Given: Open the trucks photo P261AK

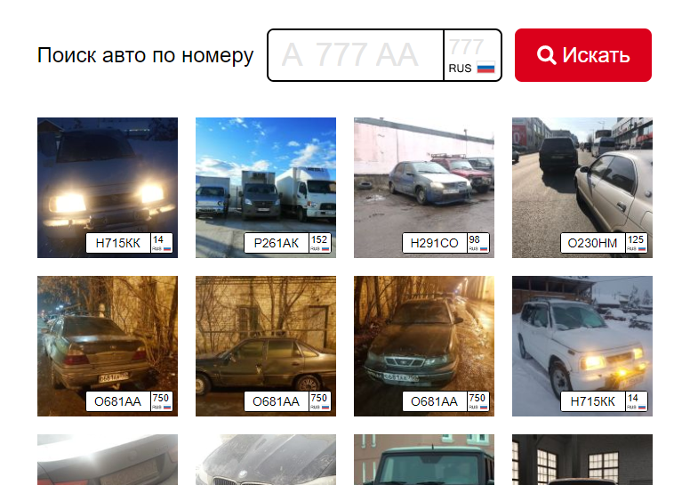Looking at the screenshot, I should pos(266,187).
